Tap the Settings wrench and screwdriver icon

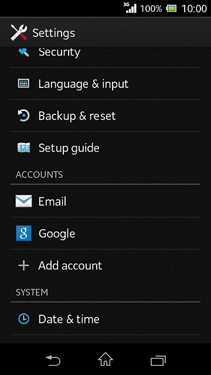pos(19,33)
